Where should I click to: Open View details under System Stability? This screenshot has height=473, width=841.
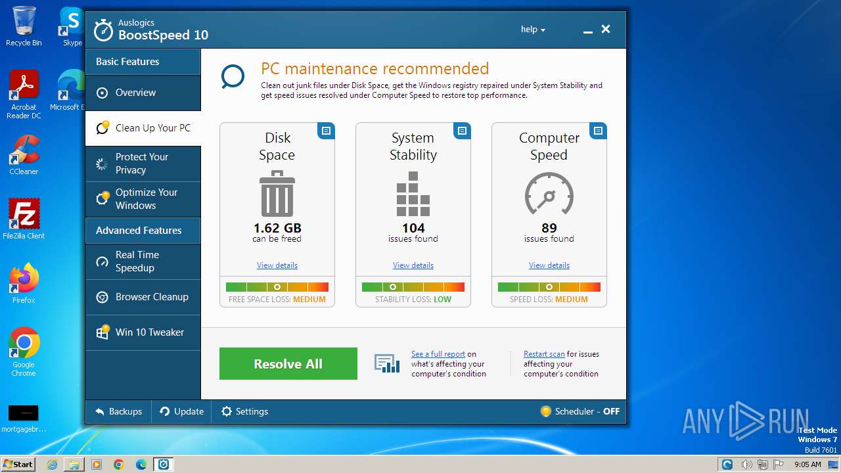[413, 265]
